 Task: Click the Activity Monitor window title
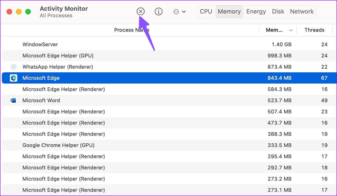coord(64,9)
